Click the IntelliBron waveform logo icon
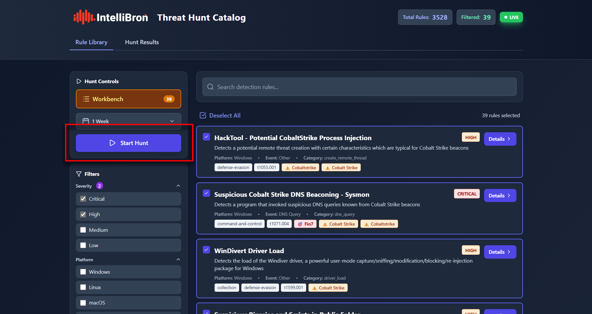The height and width of the screenshot is (314, 592). 84,17
